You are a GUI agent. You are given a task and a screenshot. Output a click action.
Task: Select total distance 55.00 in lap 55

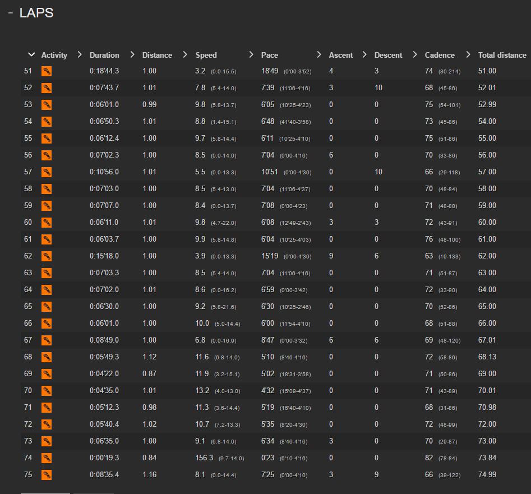[x=487, y=138]
